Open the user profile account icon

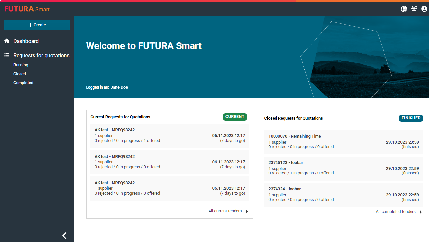424,9
